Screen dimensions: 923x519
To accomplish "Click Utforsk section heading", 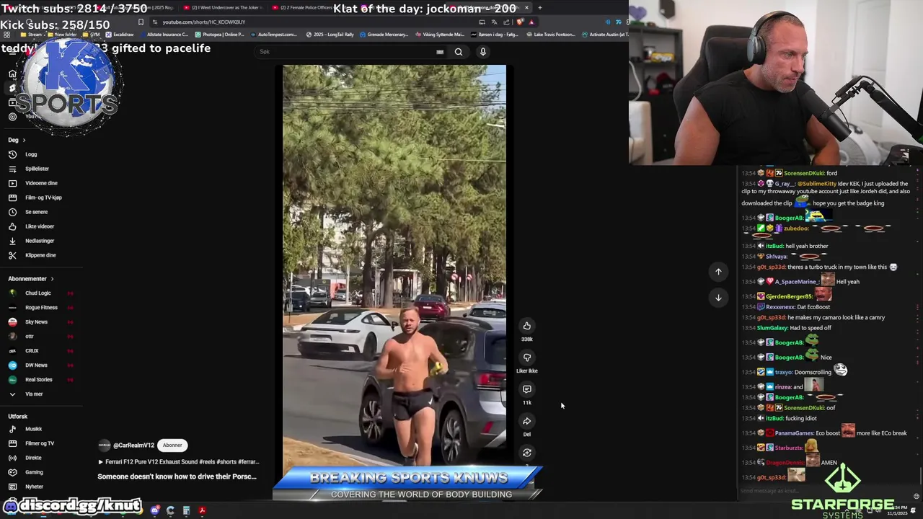I will (18, 417).
